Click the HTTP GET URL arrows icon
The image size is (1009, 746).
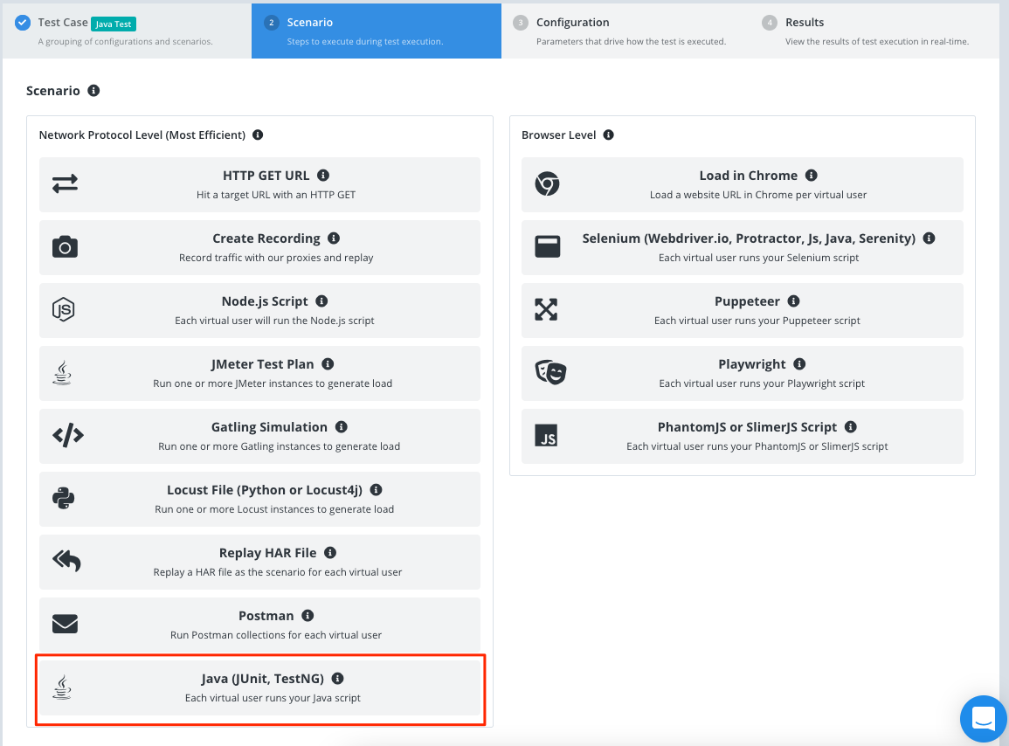tap(65, 184)
